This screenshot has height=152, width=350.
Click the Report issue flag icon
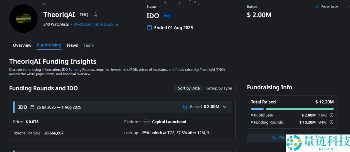(317, 7)
